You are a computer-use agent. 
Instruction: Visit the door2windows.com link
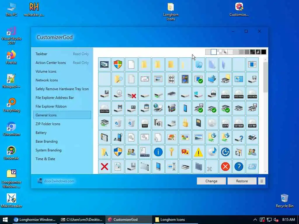point(59,181)
